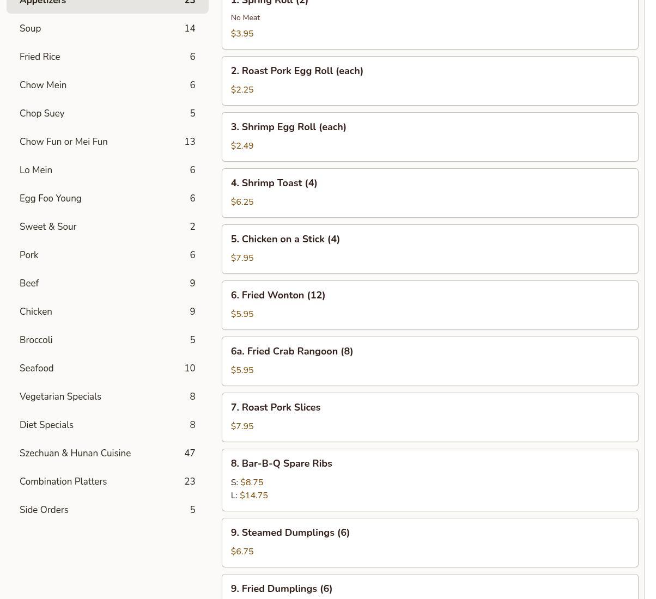Choose Fried Crab Rangoon (8)
Viewport: 656px width, 599px height.
click(x=430, y=361)
